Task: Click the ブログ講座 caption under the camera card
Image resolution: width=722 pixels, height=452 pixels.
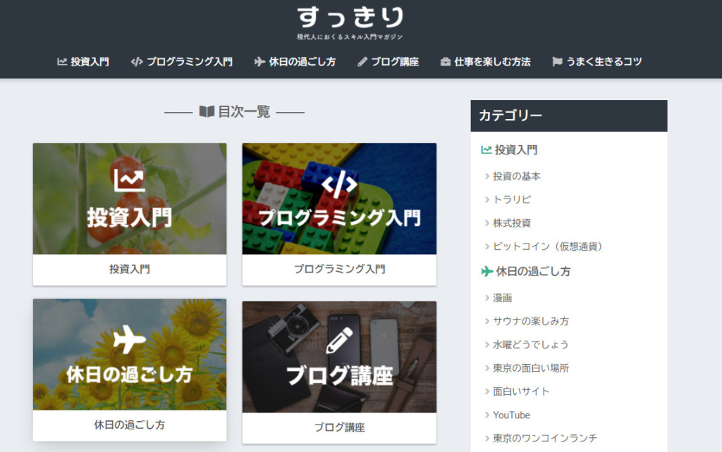Action: pyautogui.click(x=339, y=427)
